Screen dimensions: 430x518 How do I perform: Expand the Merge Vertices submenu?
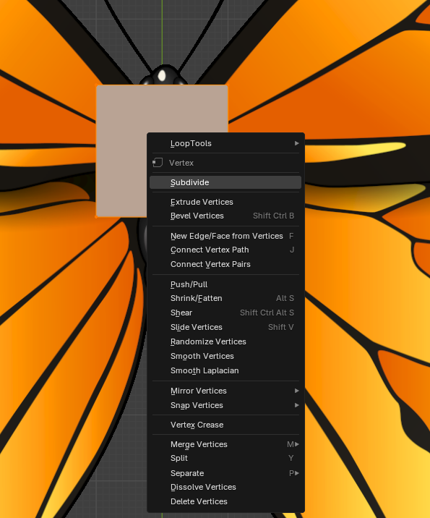(225, 444)
